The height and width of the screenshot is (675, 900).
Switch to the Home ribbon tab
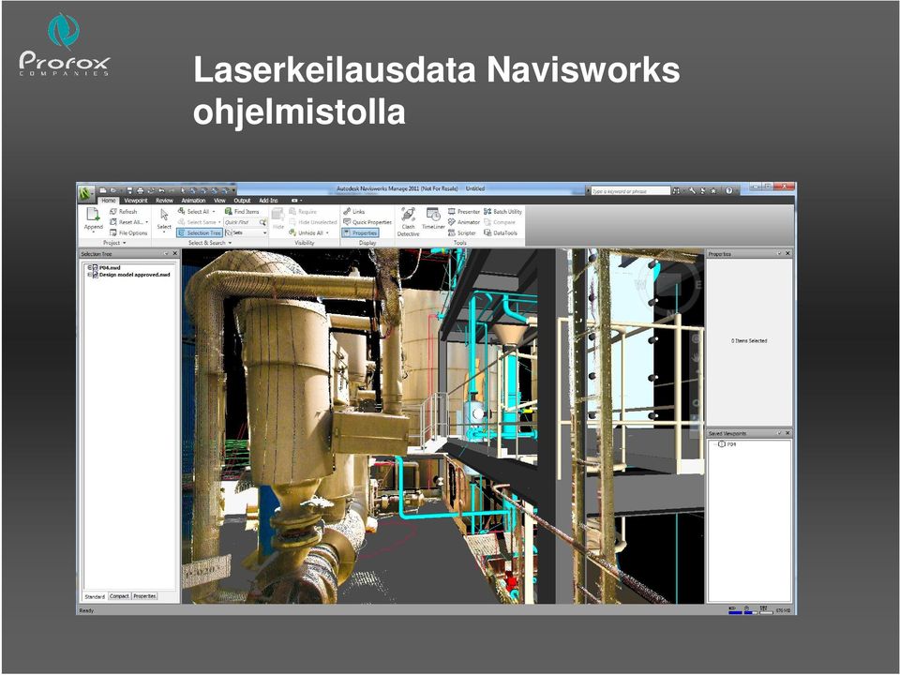pyautogui.click(x=109, y=201)
